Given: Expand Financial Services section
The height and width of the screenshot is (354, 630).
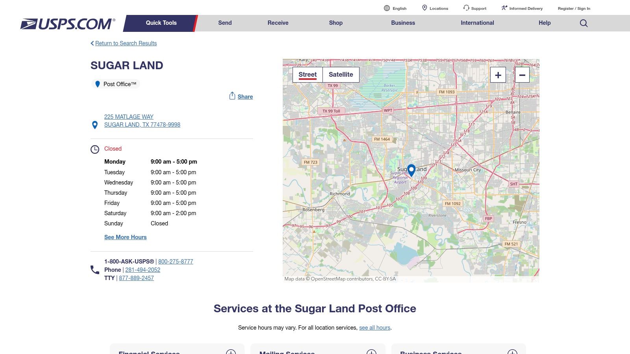Looking at the screenshot, I should pyautogui.click(x=231, y=352).
